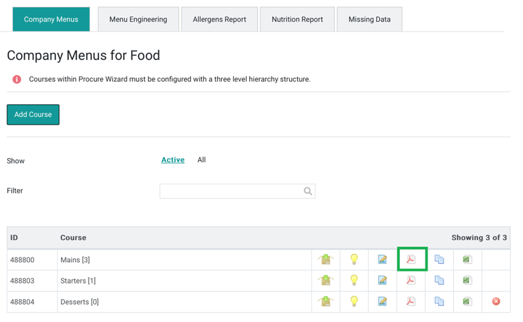Viewport: 523px width, 322px height.
Task: Export Starters course to Excel
Action: point(467,280)
